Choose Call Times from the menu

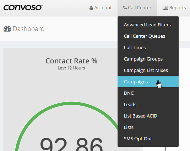pos(148,48)
